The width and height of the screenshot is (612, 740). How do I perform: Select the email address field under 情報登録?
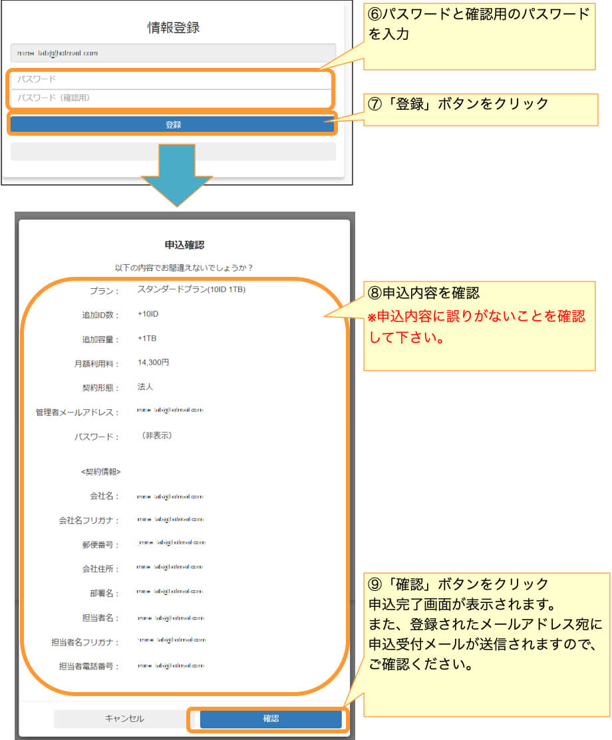tap(173, 53)
